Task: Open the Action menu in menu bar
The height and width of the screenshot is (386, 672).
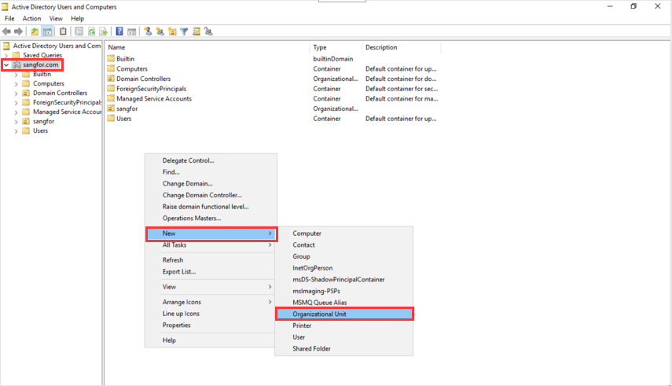Action: (x=31, y=18)
